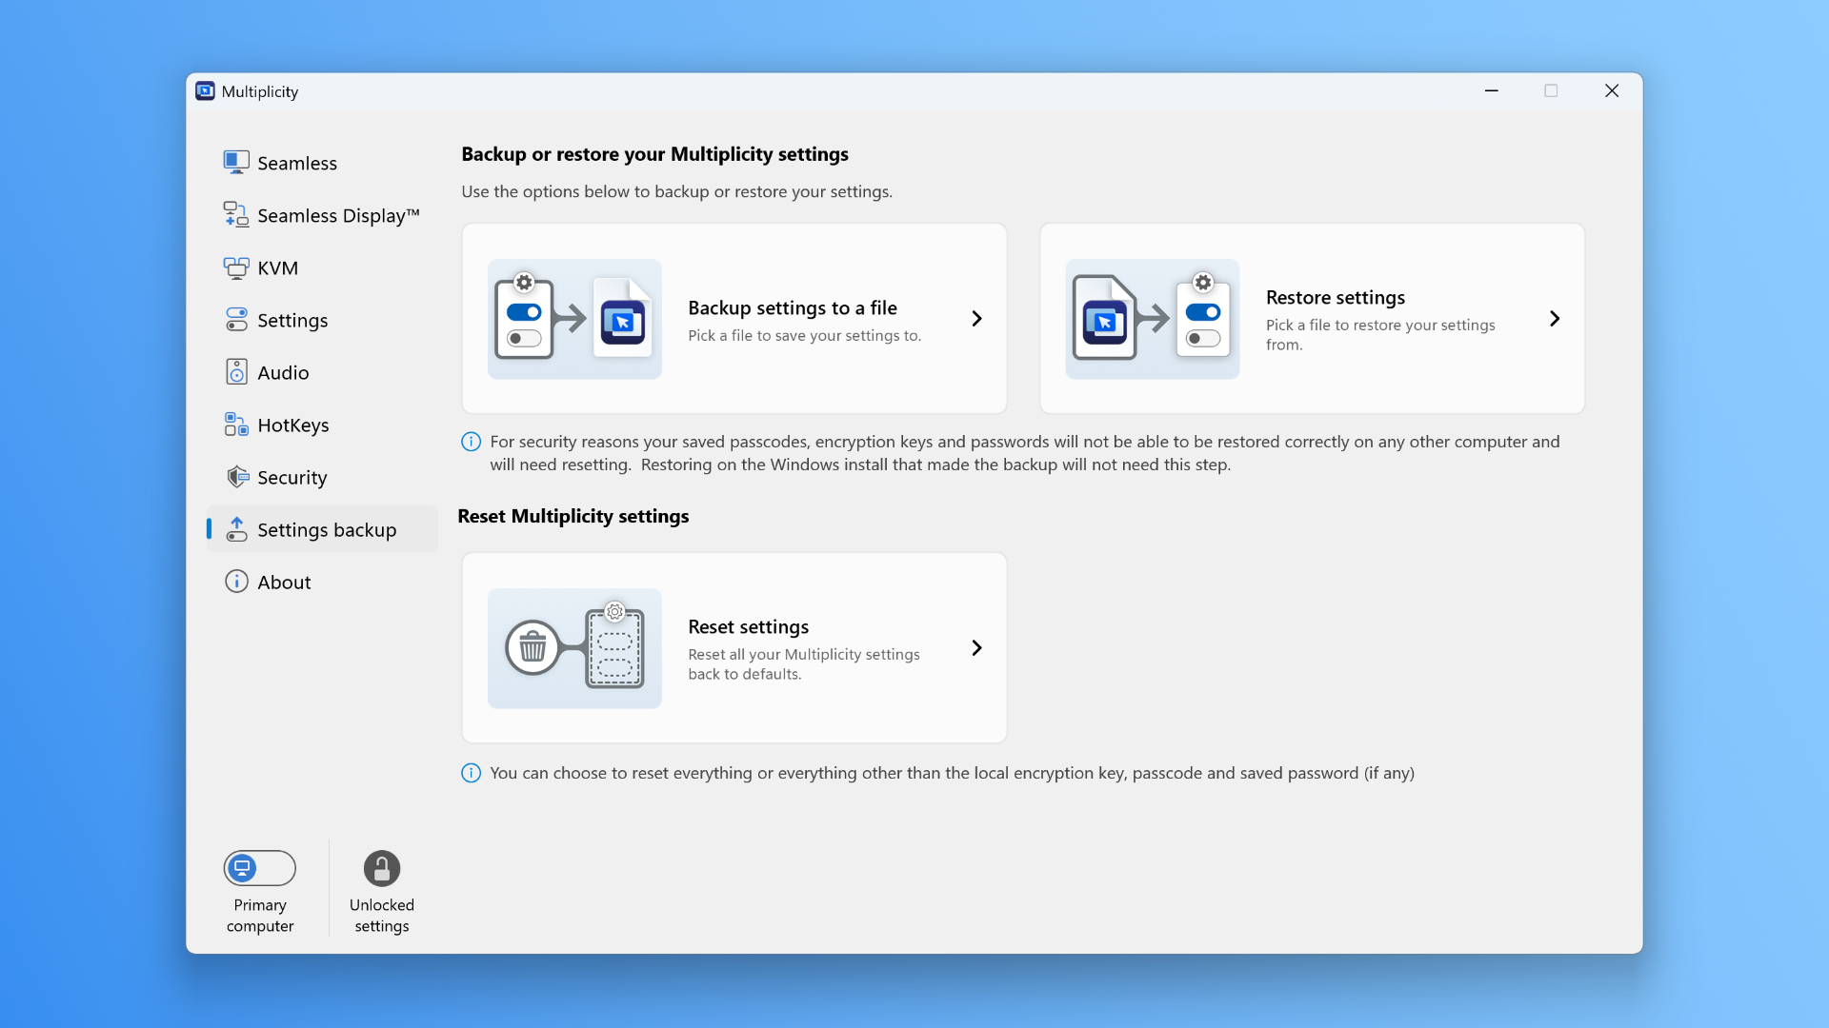The image size is (1829, 1028).
Task: Choose Reset settings option
Action: [734, 648]
